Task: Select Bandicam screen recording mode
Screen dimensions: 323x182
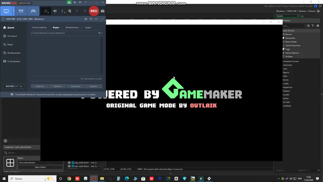Action: pyautogui.click(x=6, y=11)
